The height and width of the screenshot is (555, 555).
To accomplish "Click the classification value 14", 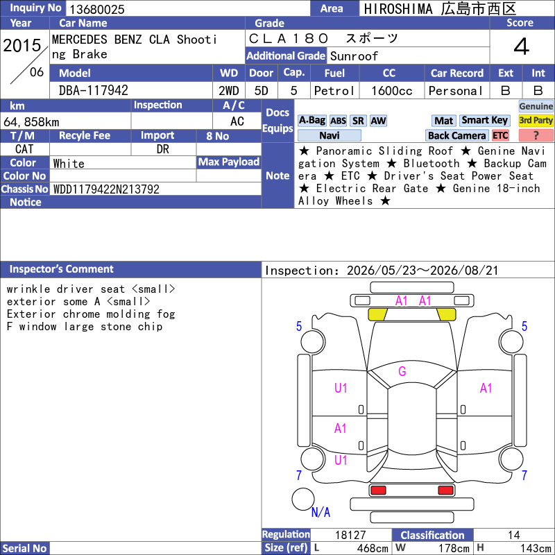I will pos(513,535).
